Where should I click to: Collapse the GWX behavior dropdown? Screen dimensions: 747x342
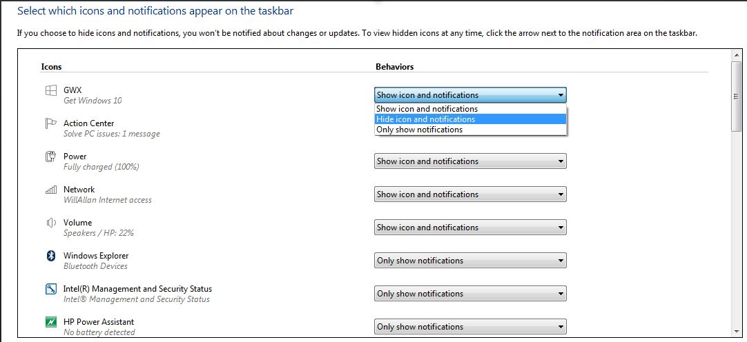click(470, 95)
